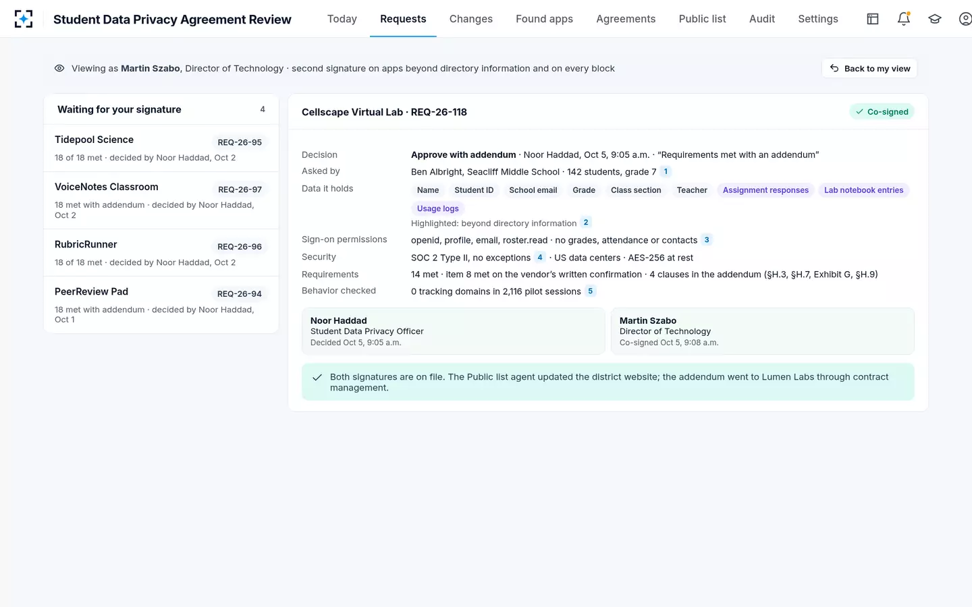This screenshot has width=972, height=607.
Task: Click the Student ID data tag
Action: point(474,190)
